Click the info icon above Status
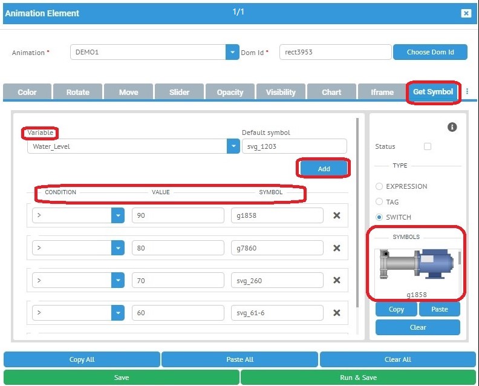 pos(452,127)
